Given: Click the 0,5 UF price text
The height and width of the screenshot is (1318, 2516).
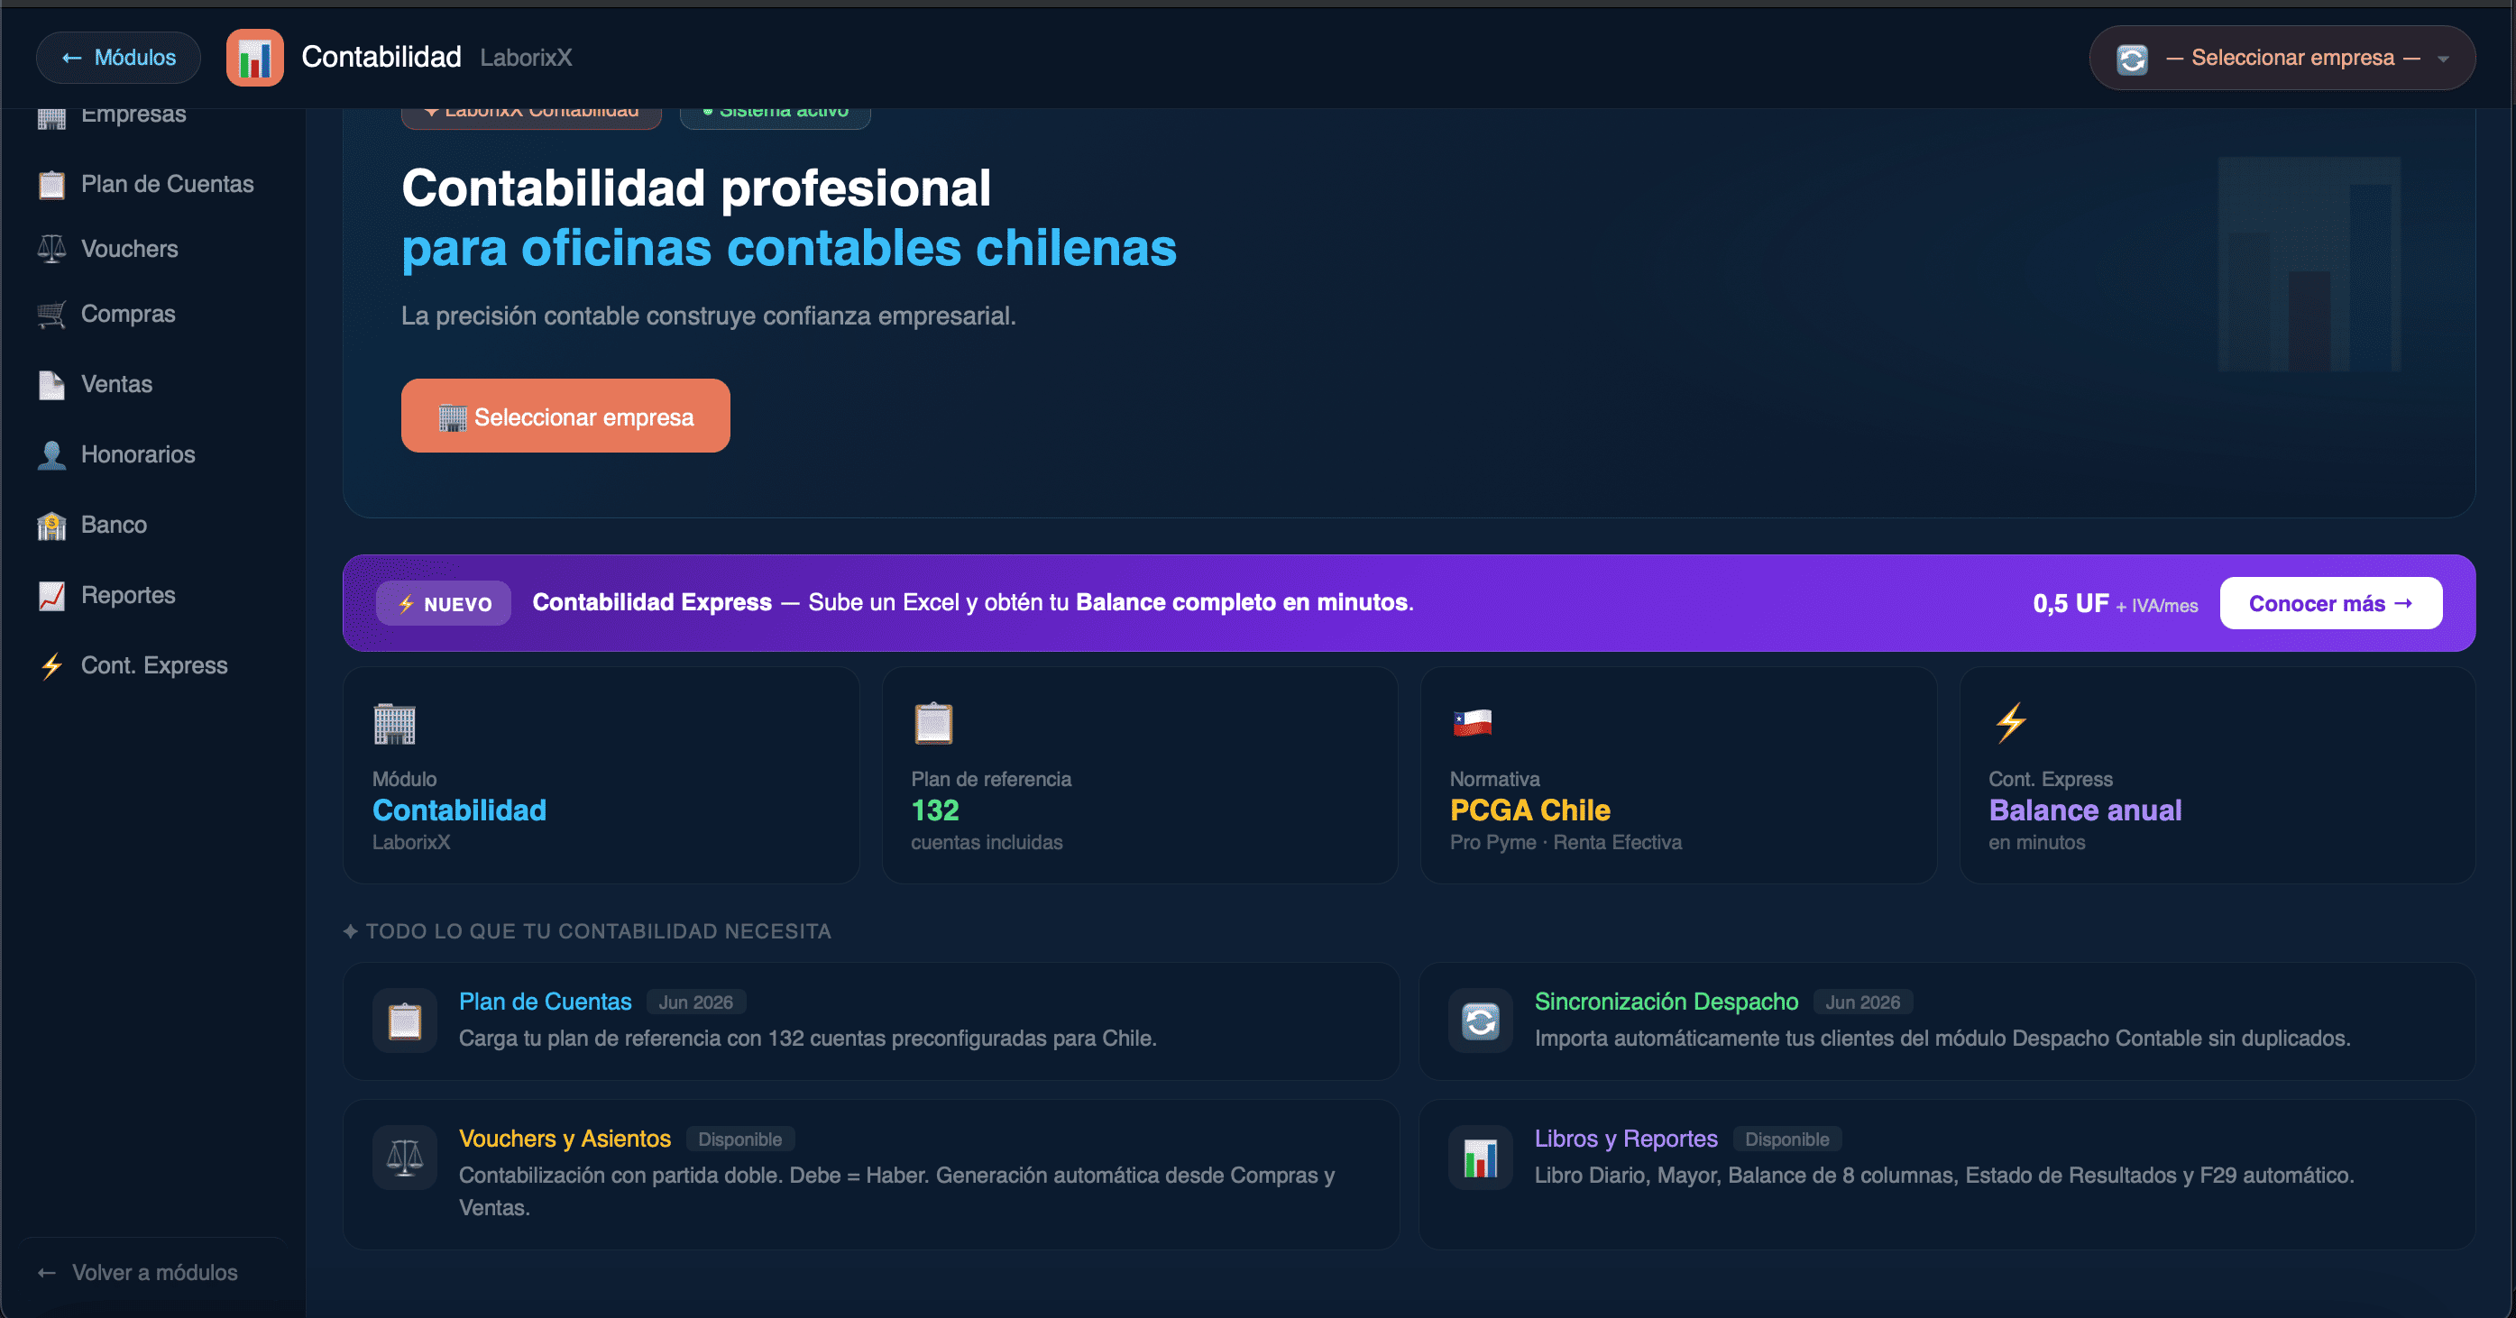Looking at the screenshot, I should coord(2071,603).
